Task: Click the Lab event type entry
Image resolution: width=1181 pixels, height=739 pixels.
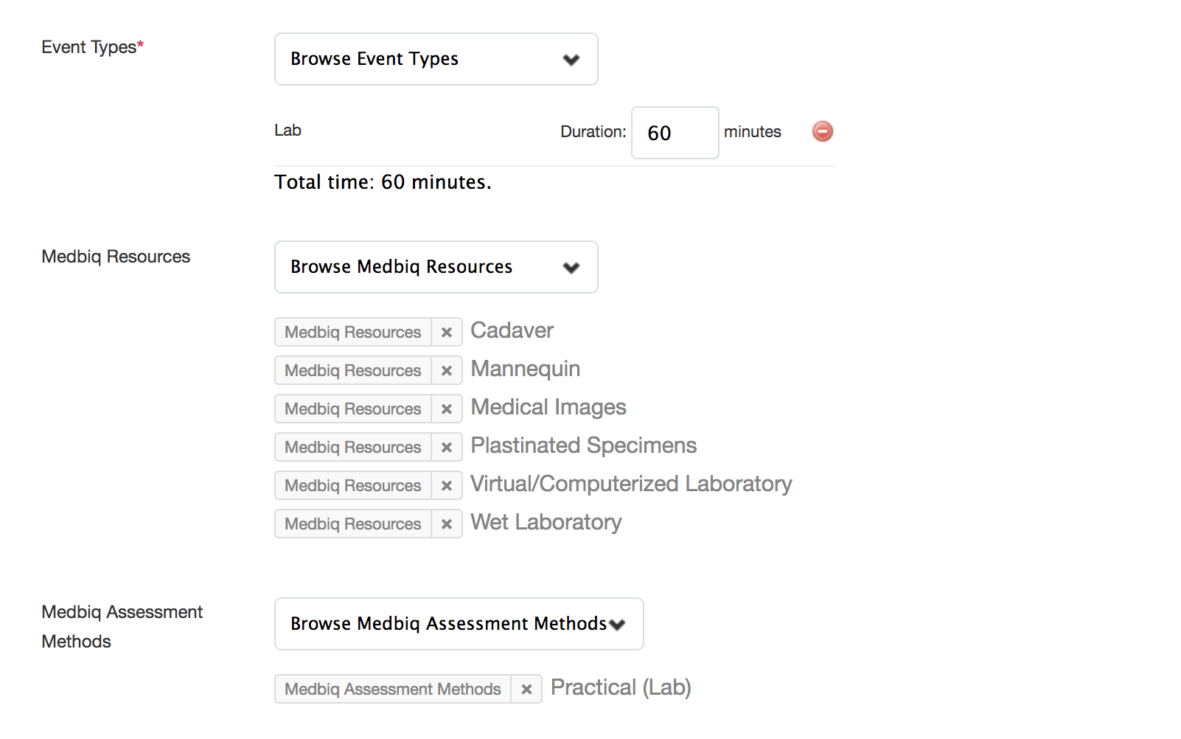Action: [288, 131]
